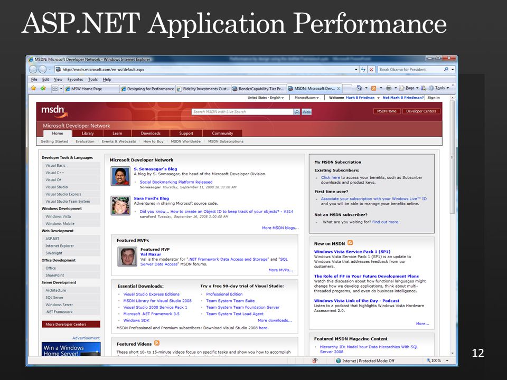Image resolution: width=507 pixels, height=380 pixels.
Task: Open the Help menu
Action: coord(107,79)
